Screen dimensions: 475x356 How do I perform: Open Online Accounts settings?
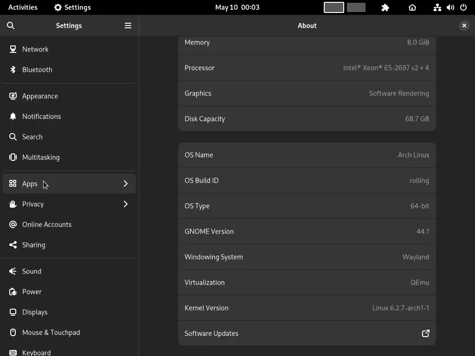70,224
